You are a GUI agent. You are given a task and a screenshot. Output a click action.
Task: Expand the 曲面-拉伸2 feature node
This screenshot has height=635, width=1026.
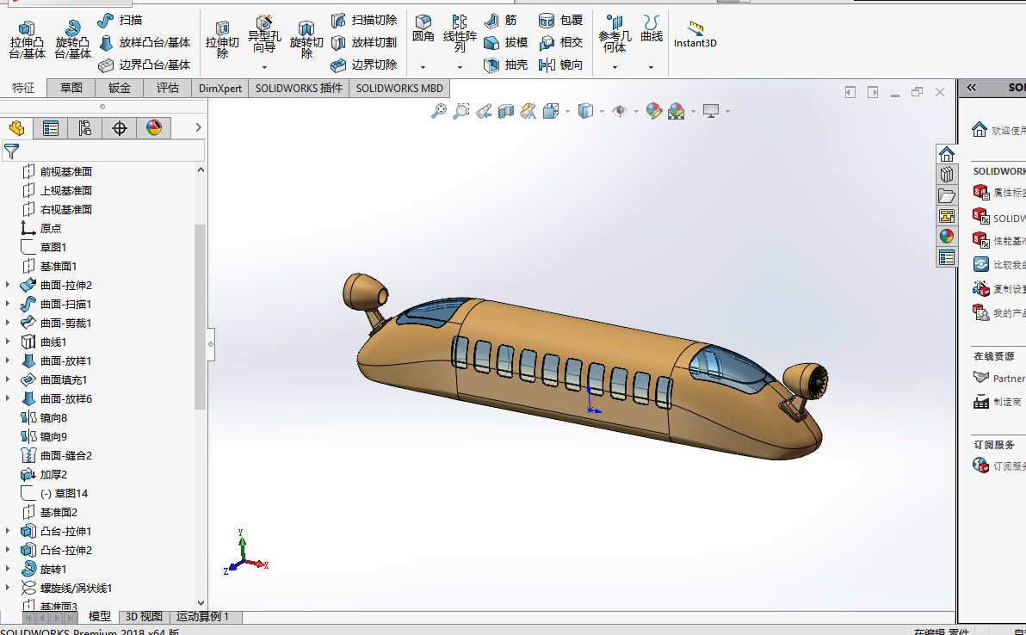click(x=8, y=285)
